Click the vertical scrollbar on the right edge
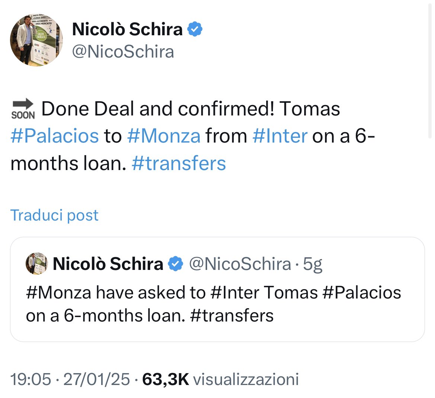The height and width of the screenshot is (398, 435). (x=430, y=69)
